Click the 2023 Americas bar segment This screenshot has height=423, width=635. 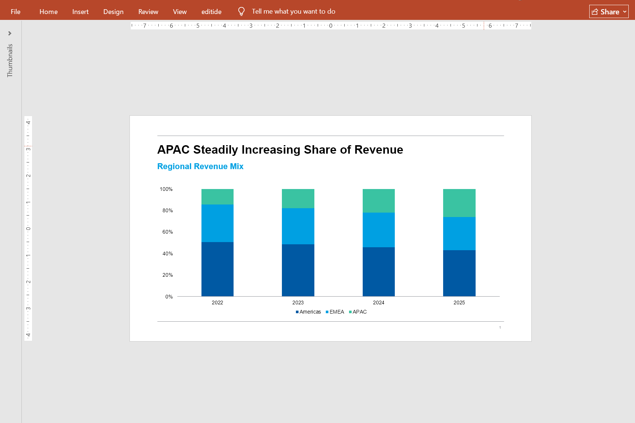tap(298, 270)
